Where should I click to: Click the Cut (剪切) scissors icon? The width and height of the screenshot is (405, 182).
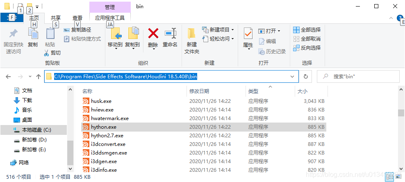click(x=46, y=53)
